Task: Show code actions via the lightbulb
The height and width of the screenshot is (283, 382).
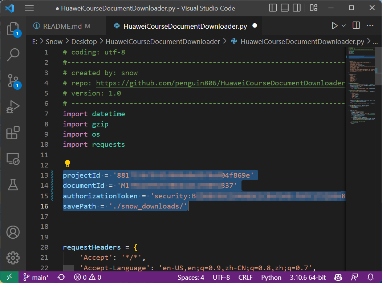Action: (68, 163)
